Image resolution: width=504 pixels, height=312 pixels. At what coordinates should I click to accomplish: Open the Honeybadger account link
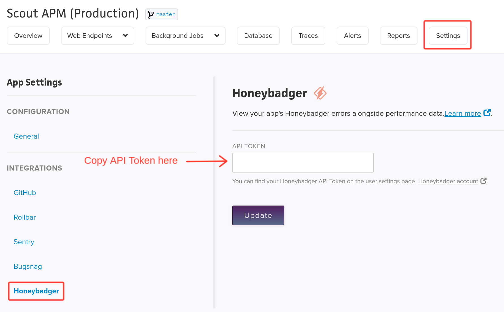click(448, 181)
